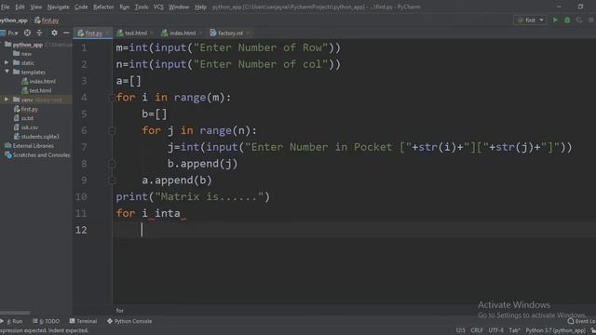Select students.sqlite3 in project tree
Viewport: 596px width, 335px height.
click(x=36, y=137)
